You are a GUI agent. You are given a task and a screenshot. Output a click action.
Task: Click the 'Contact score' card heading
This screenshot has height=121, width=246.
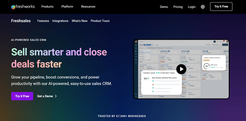pos(159,73)
